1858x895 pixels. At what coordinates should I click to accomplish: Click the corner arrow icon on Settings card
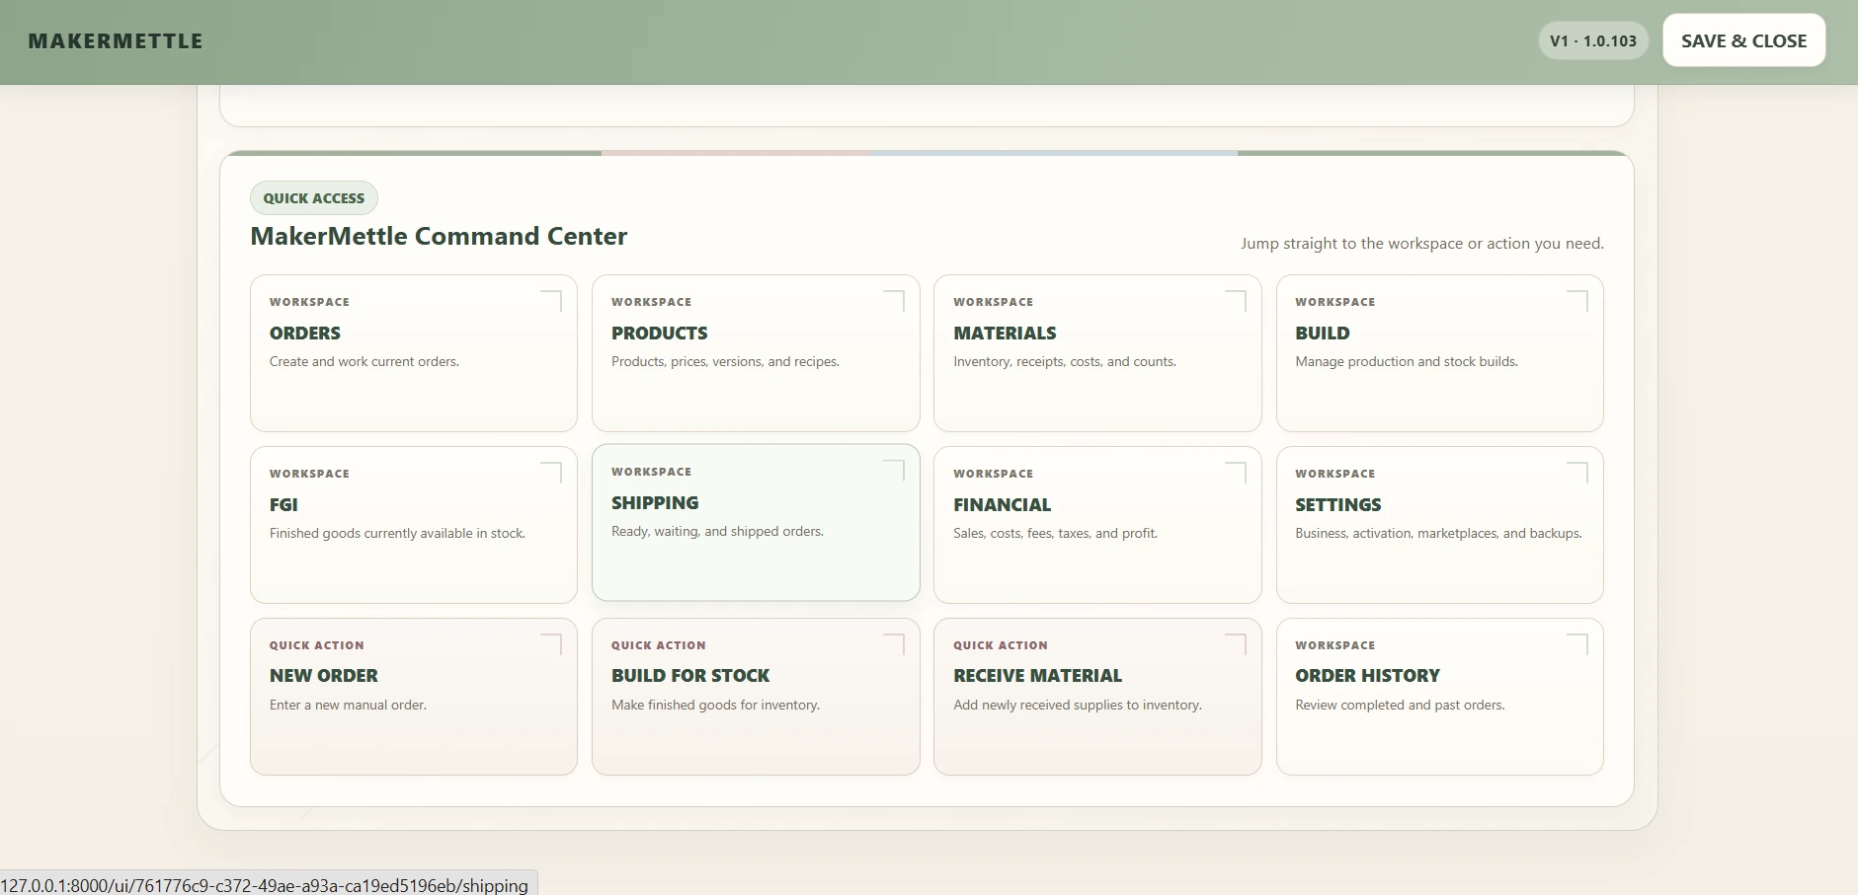(1577, 473)
